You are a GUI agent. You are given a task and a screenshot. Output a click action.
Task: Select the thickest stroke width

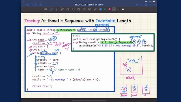tap(123, 9)
